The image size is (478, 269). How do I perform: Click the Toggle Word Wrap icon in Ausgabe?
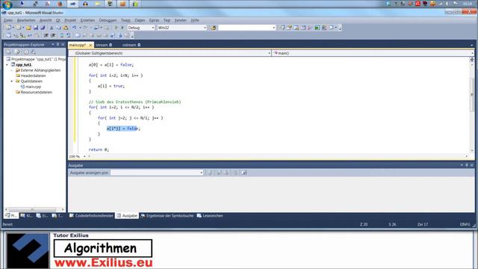point(244,173)
